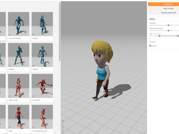Select the Walk In Circle animation thumbnail
The width and height of the screenshot is (179, 134).
pyautogui.click(x=19, y=86)
